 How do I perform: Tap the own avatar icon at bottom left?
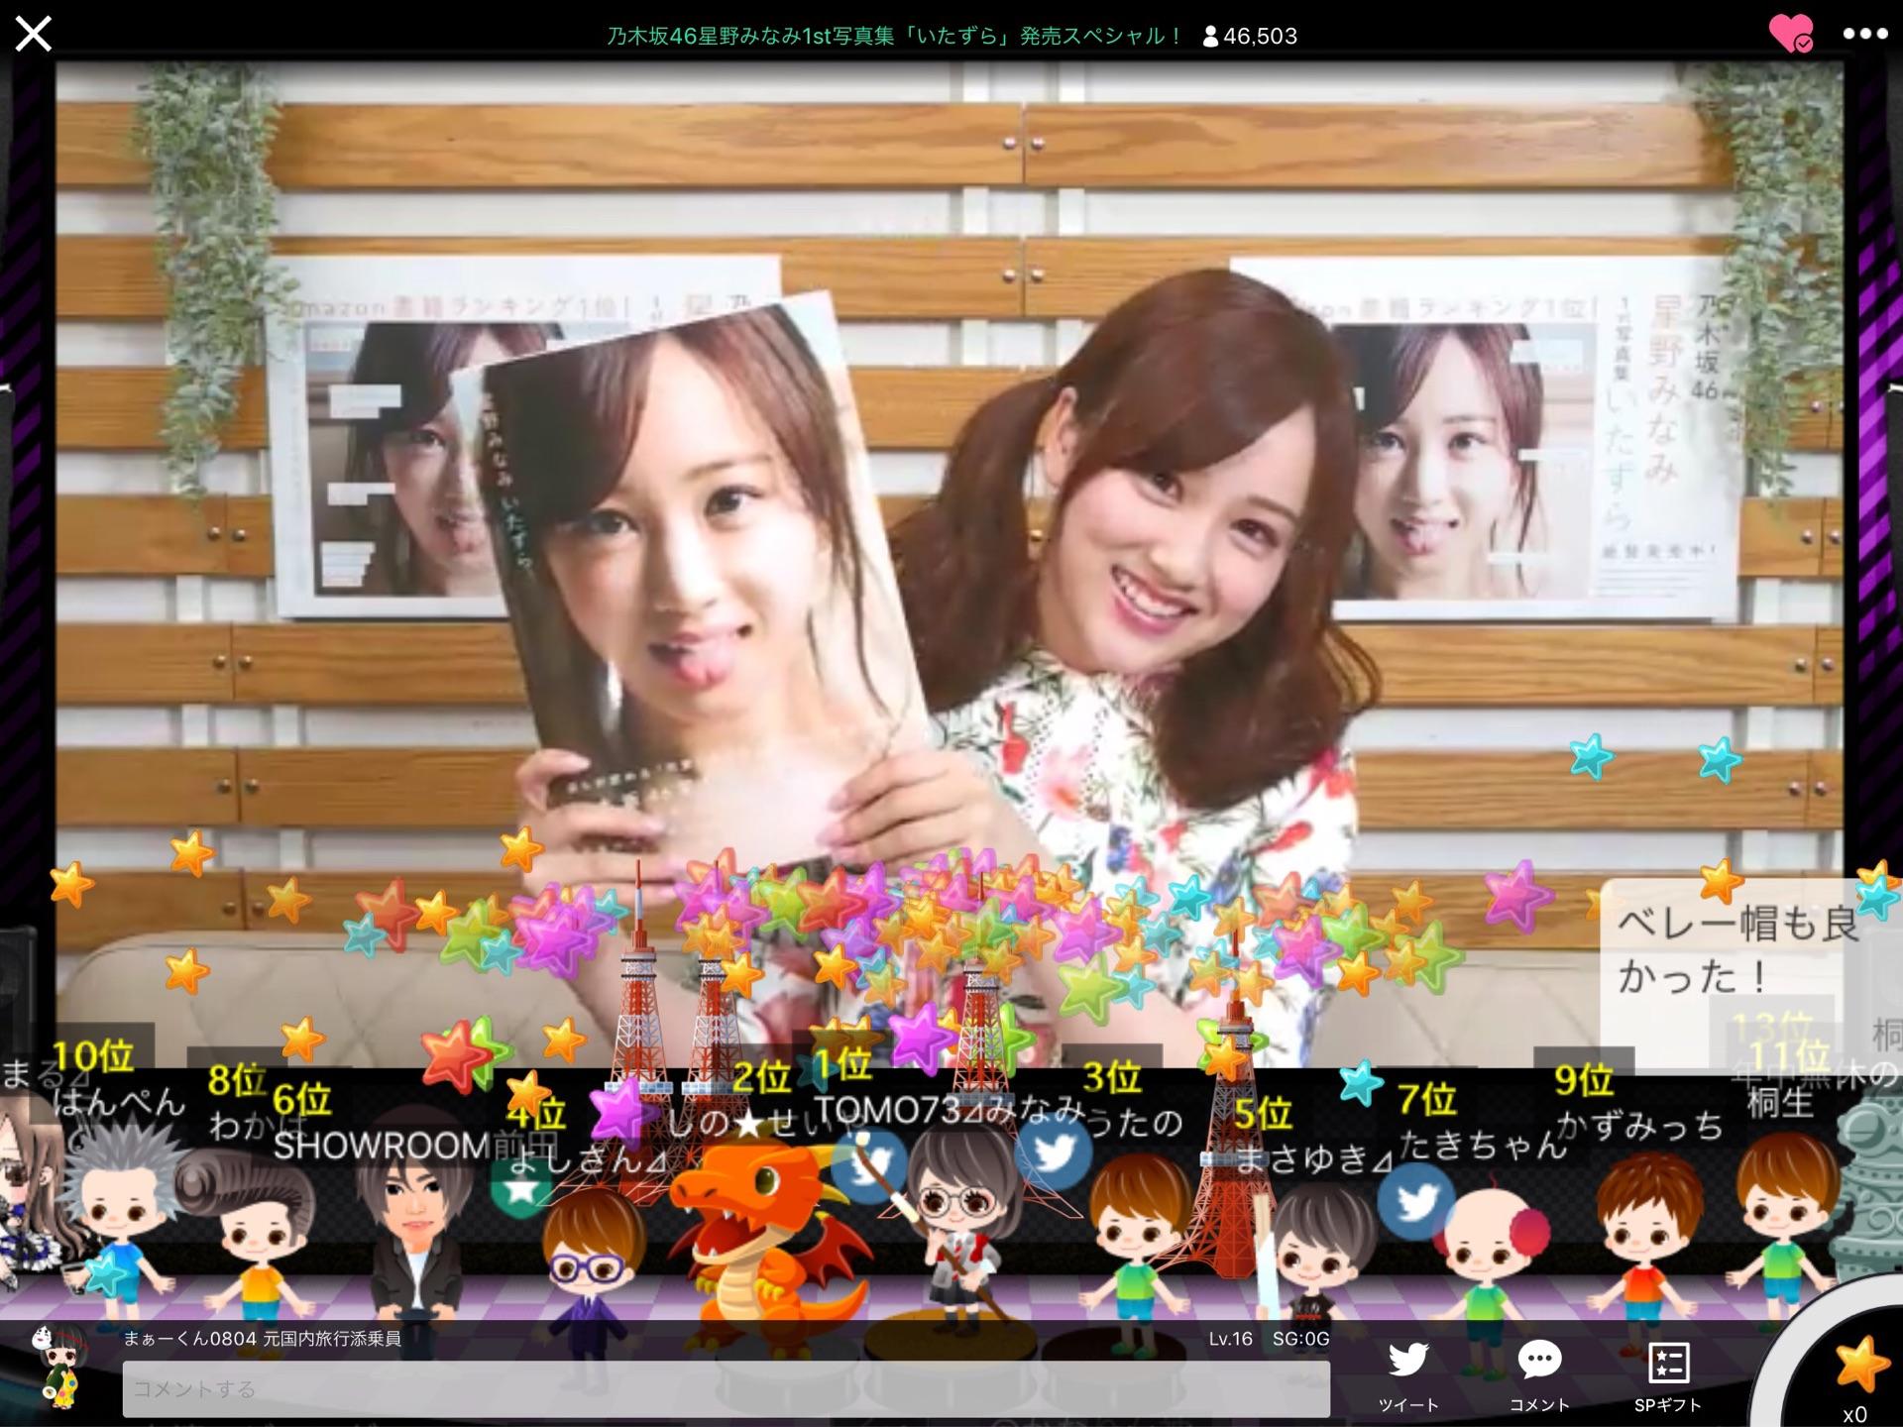pos(58,1366)
